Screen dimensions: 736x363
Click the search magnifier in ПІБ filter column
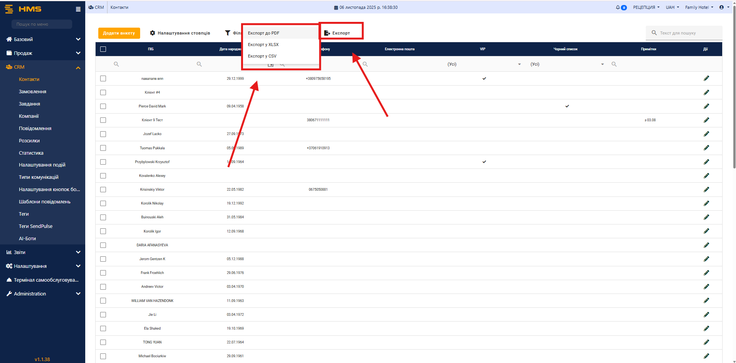(x=116, y=64)
